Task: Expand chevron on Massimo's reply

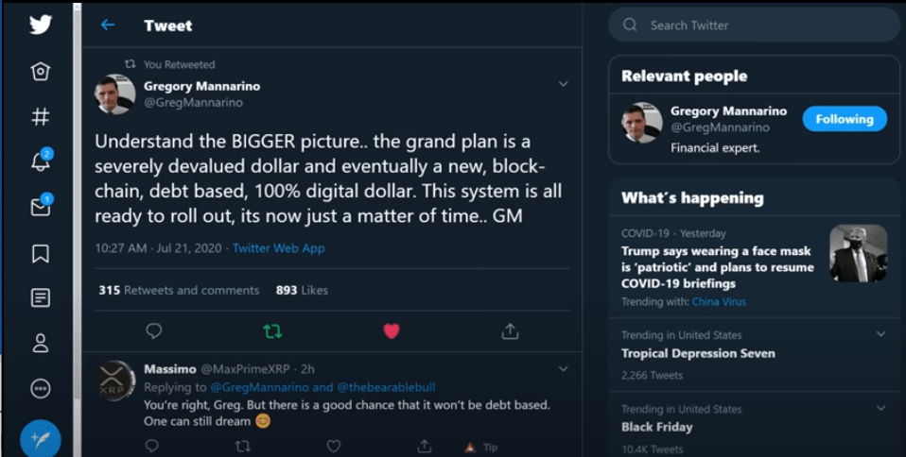Action: click(x=563, y=368)
